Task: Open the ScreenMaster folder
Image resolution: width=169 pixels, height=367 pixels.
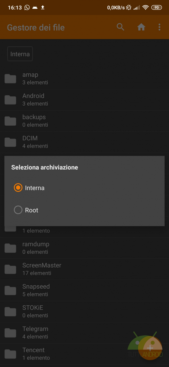Action: pos(42,269)
